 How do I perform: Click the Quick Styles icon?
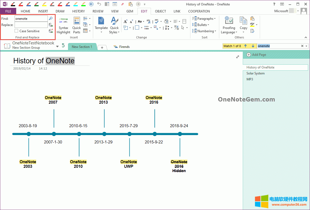[114, 21]
